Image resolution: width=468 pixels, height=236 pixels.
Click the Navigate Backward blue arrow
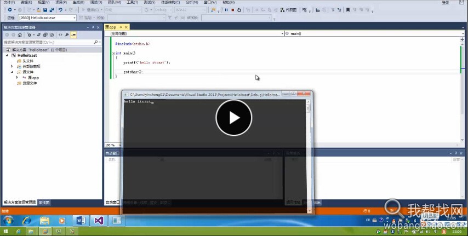10,10
